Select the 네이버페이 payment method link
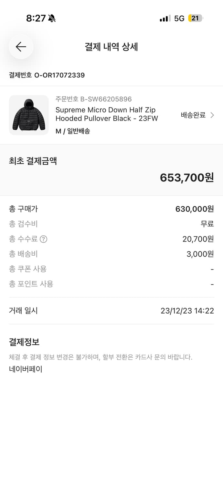Screen dimensions: 223x486 [26, 369]
